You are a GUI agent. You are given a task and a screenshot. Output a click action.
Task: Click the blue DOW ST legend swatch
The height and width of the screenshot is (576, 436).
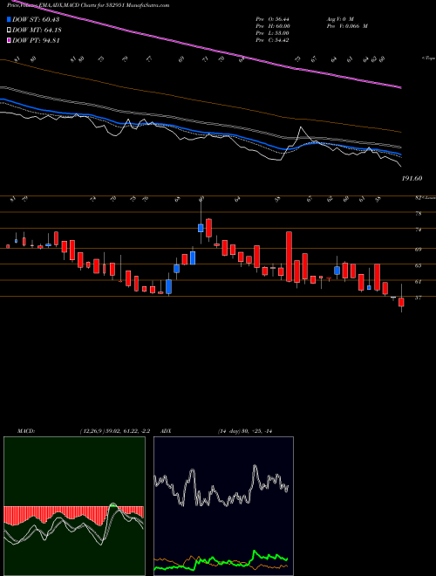click(x=10, y=19)
